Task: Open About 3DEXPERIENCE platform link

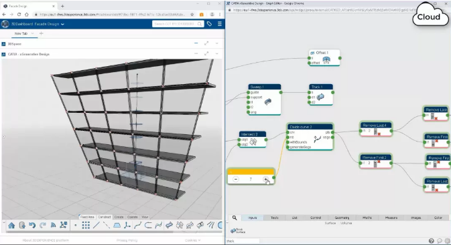Action: tap(46, 240)
